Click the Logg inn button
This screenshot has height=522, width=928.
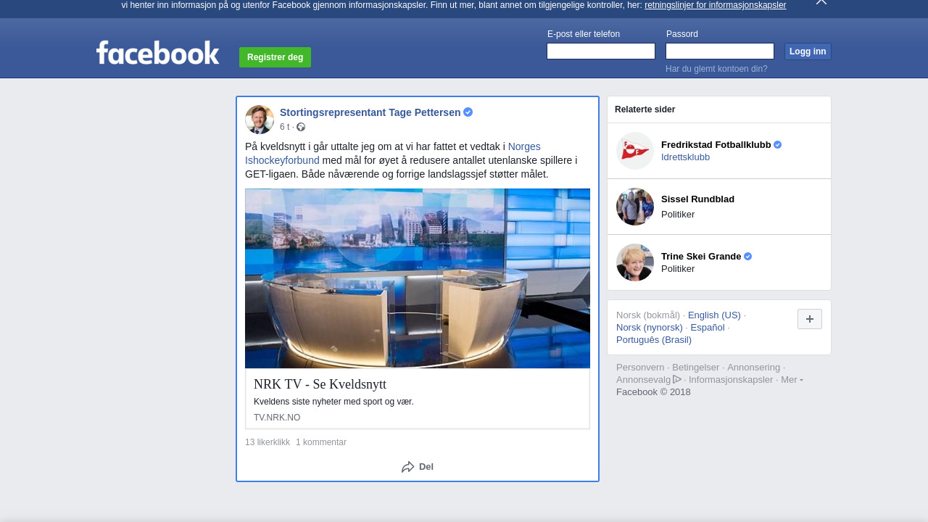(808, 51)
